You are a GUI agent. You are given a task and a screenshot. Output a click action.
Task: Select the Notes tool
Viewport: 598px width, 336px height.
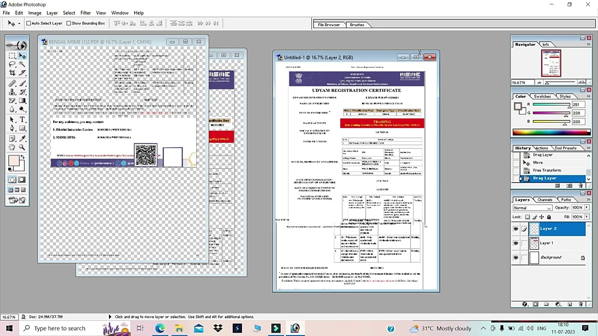[x=12, y=139]
